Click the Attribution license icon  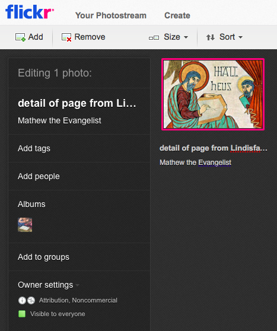point(22,300)
